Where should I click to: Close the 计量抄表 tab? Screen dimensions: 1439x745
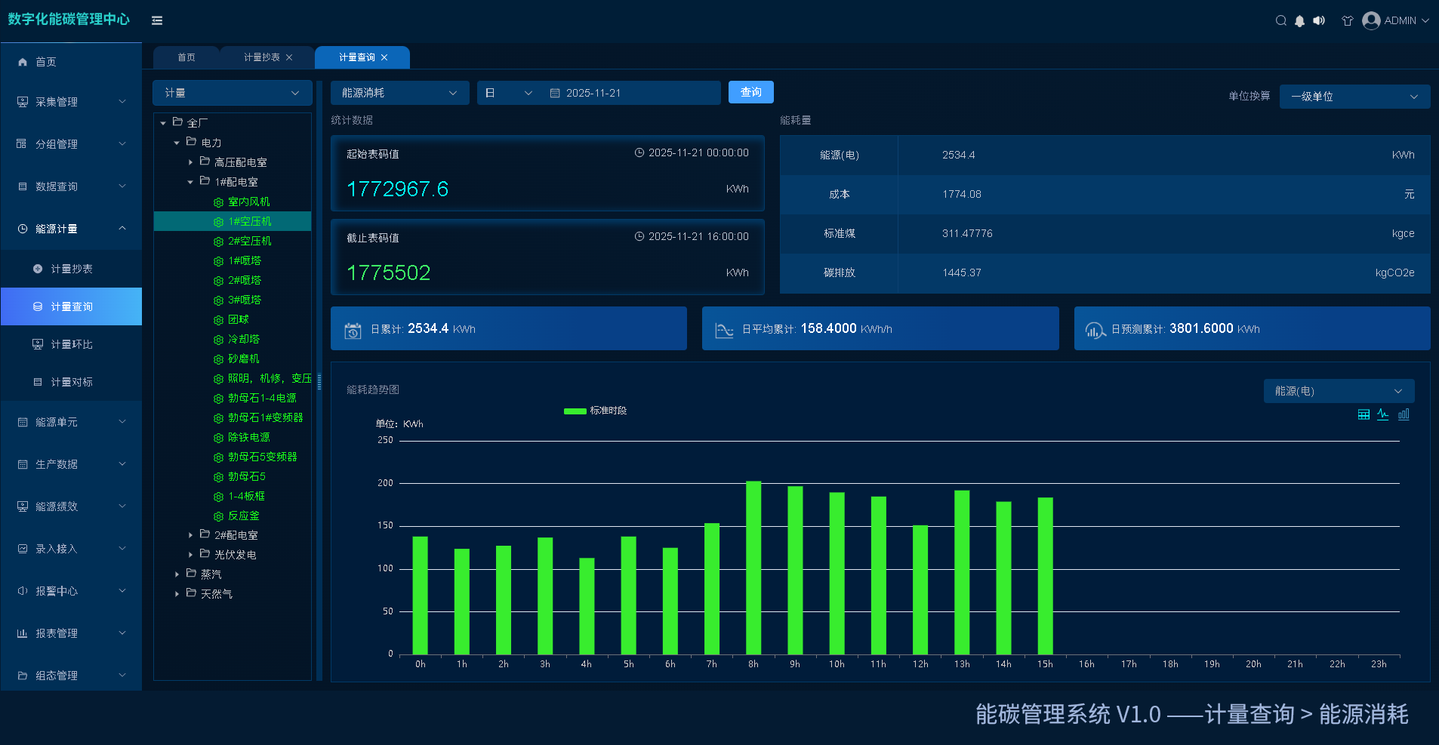point(289,57)
